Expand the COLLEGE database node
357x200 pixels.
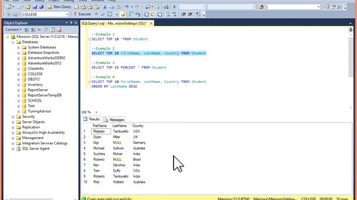click(18, 74)
